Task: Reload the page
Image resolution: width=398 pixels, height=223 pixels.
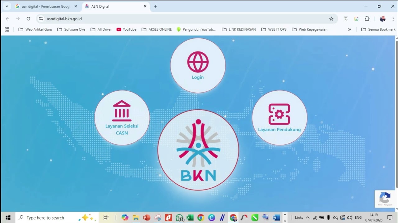Action: click(28, 19)
